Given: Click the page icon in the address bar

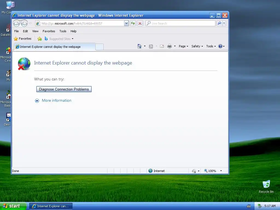Looking at the screenshot, I should [x=38, y=24].
